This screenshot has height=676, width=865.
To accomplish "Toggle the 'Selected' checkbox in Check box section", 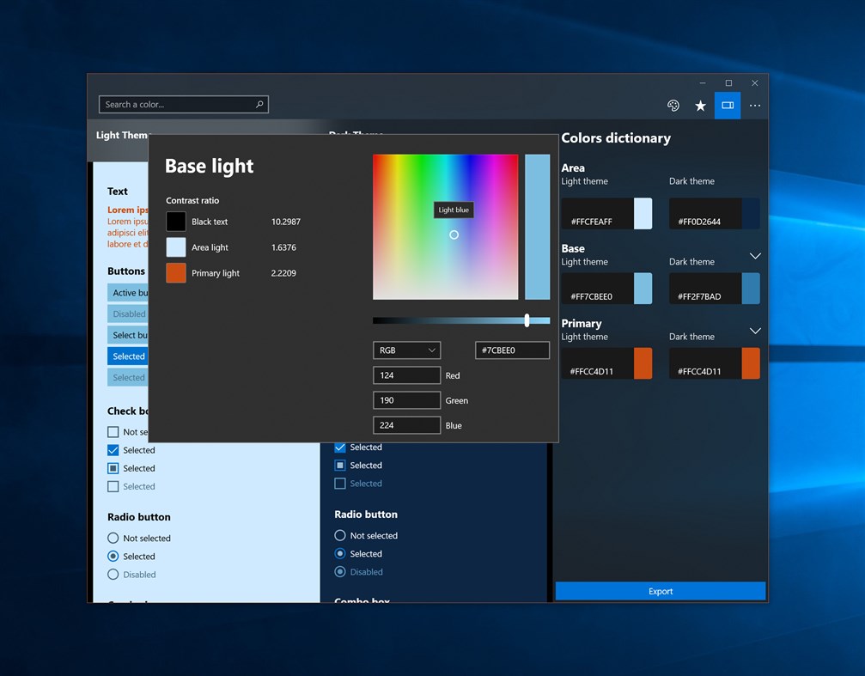I will tap(113, 449).
